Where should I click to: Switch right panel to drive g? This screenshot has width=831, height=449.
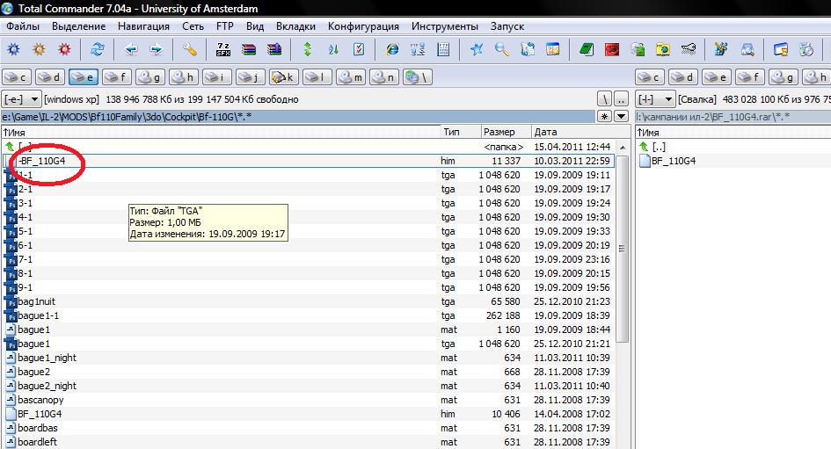click(784, 77)
